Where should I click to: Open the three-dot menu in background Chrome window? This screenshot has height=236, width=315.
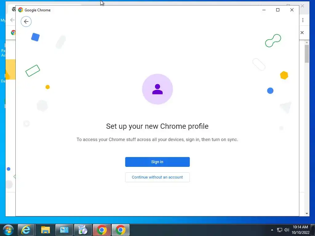tap(303, 20)
